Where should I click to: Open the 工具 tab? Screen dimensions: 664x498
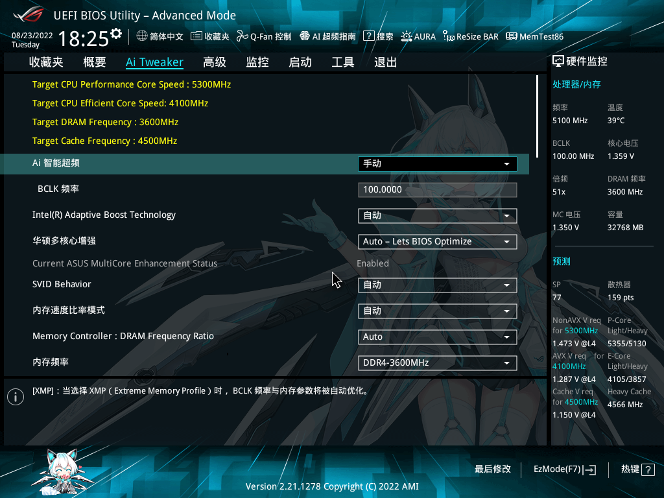[x=343, y=62]
